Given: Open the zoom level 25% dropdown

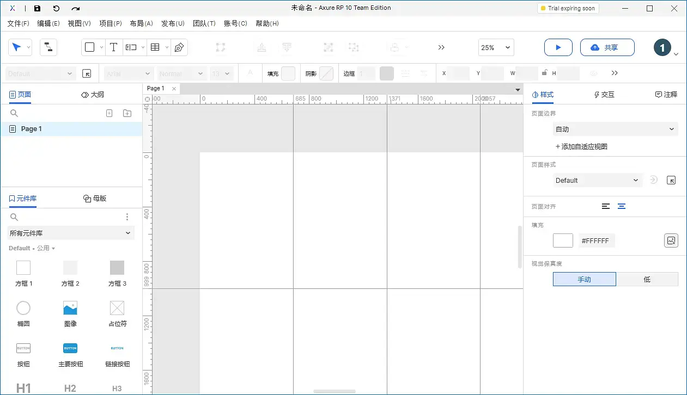Looking at the screenshot, I should coord(495,47).
